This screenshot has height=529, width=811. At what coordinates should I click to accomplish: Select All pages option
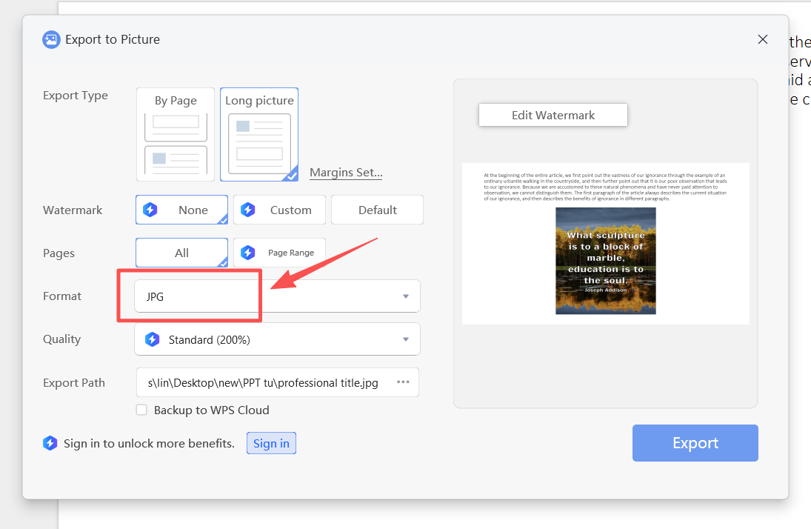(x=181, y=253)
